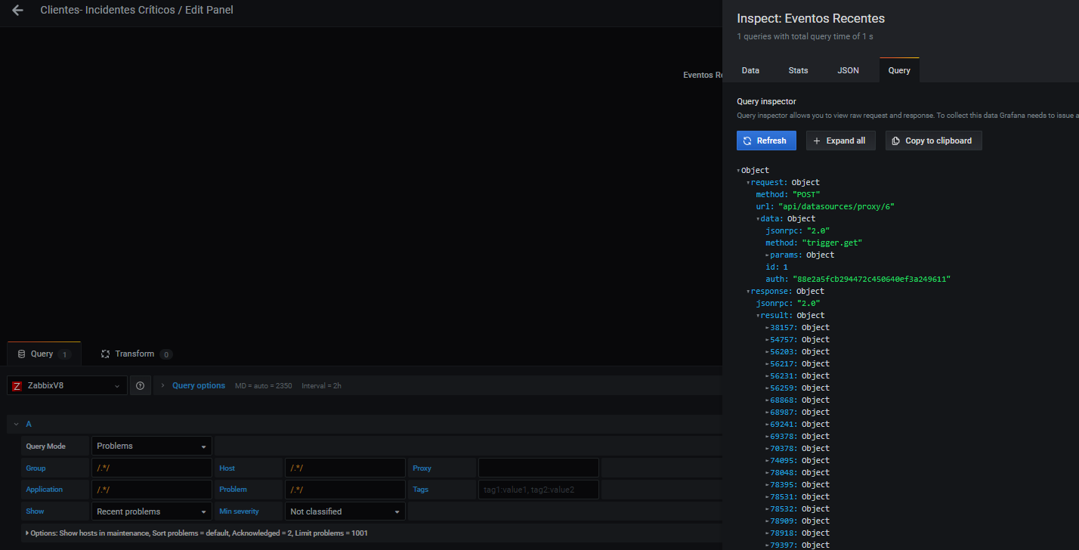Expand result entry 70378
Image resolution: width=1079 pixels, height=550 pixels.
click(x=768, y=449)
